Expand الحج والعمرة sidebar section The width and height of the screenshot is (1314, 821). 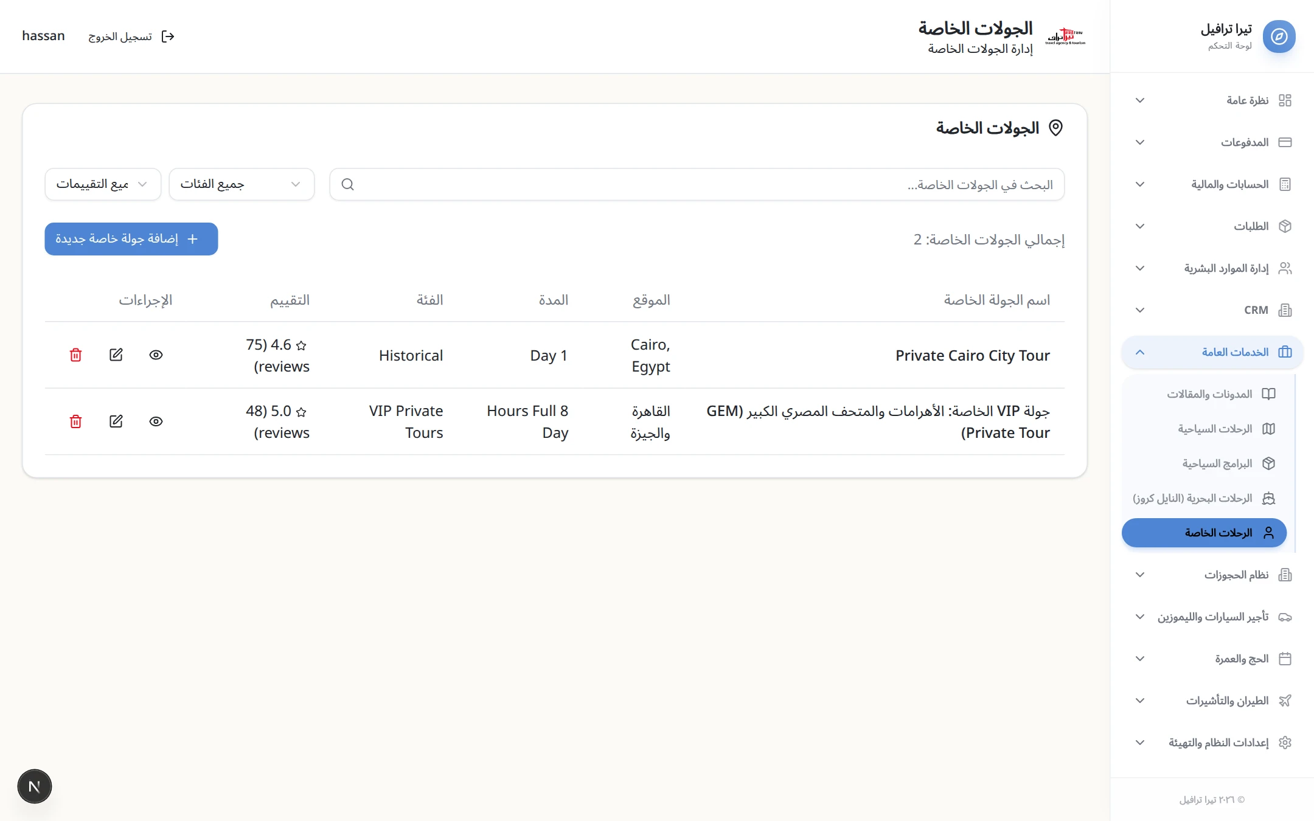(x=1212, y=659)
